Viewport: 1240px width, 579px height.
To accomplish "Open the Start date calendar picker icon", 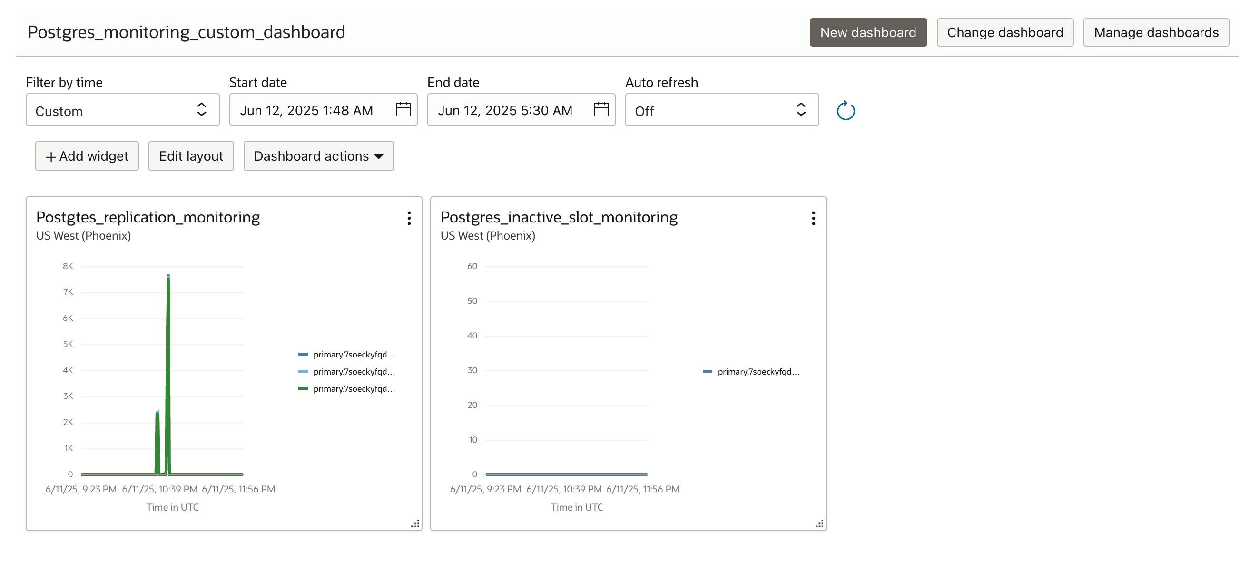I will click(x=403, y=110).
